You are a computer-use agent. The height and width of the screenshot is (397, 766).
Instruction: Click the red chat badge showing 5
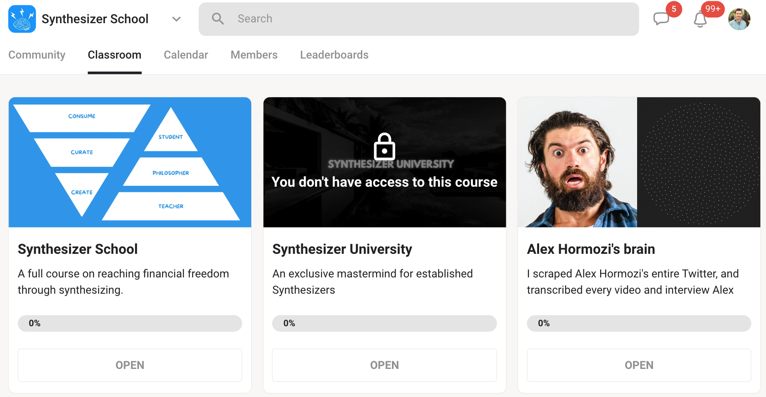tap(674, 9)
